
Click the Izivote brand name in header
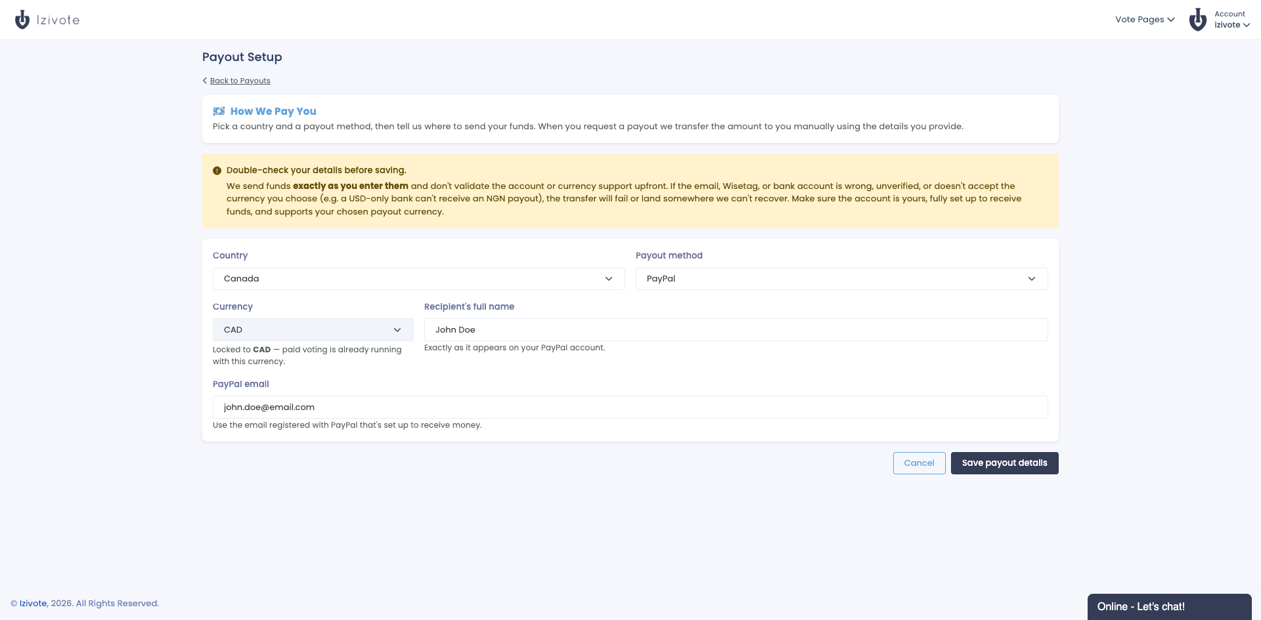click(58, 20)
